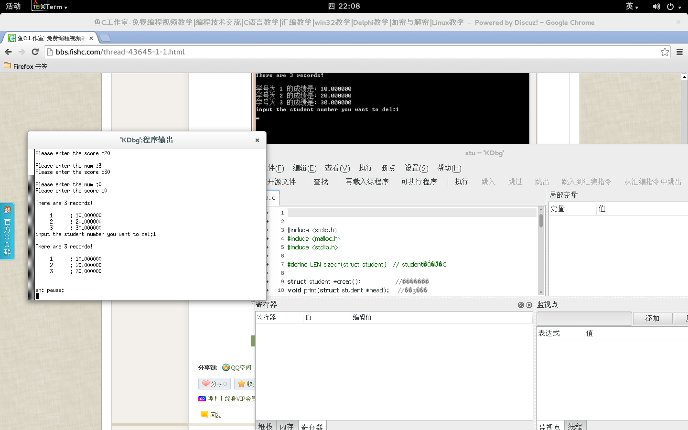Select the 寄存器 bottom tab
The image size is (688, 430).
pos(312,426)
